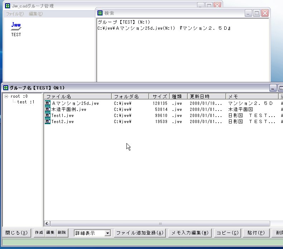The height and width of the screenshot is (249, 283).
Task: Sort by フォルダ名 column header
Action: [130, 97]
